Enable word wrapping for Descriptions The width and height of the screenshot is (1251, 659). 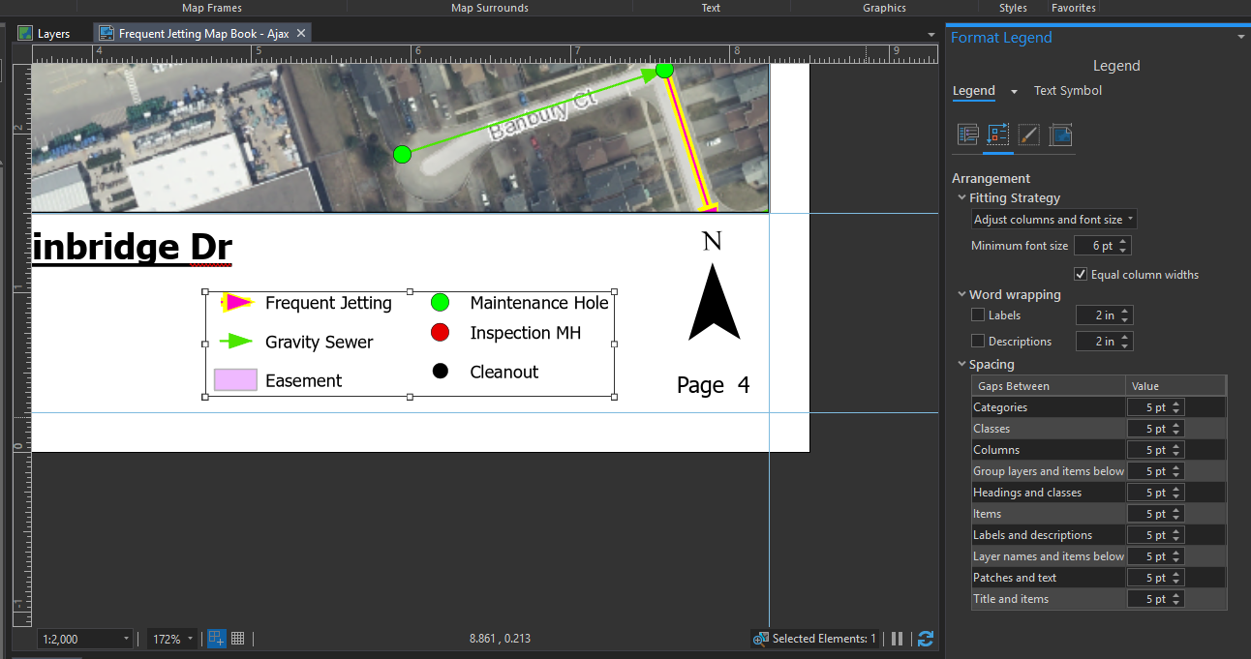978,342
